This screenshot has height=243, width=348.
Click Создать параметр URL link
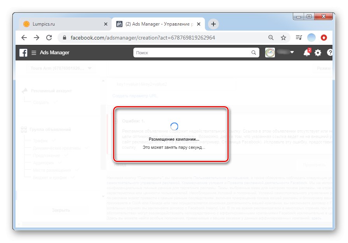[x=135, y=96]
